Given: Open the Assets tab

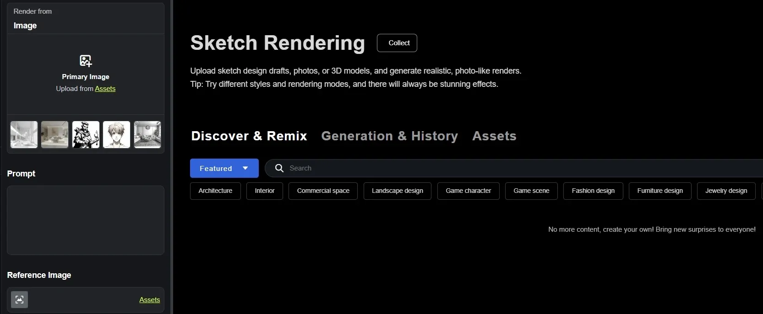Looking at the screenshot, I should pyautogui.click(x=495, y=136).
